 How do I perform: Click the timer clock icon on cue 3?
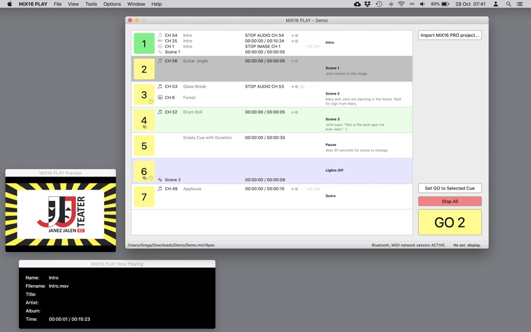point(151,101)
